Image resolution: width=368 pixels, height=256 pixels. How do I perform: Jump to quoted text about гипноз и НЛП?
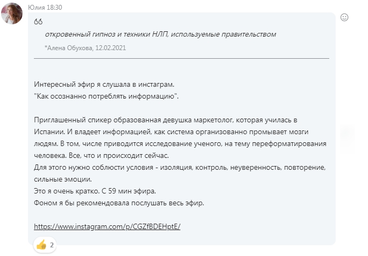coord(161,34)
